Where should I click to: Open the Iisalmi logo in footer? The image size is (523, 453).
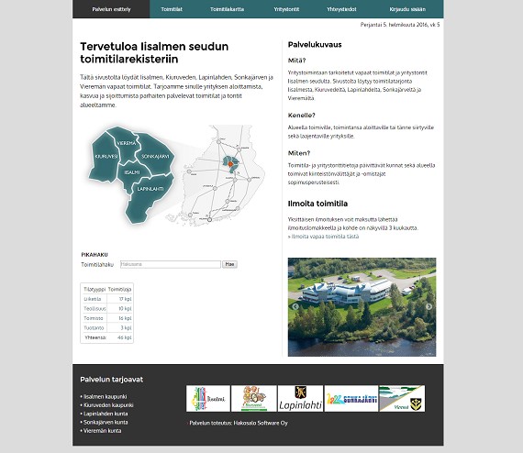click(x=208, y=398)
